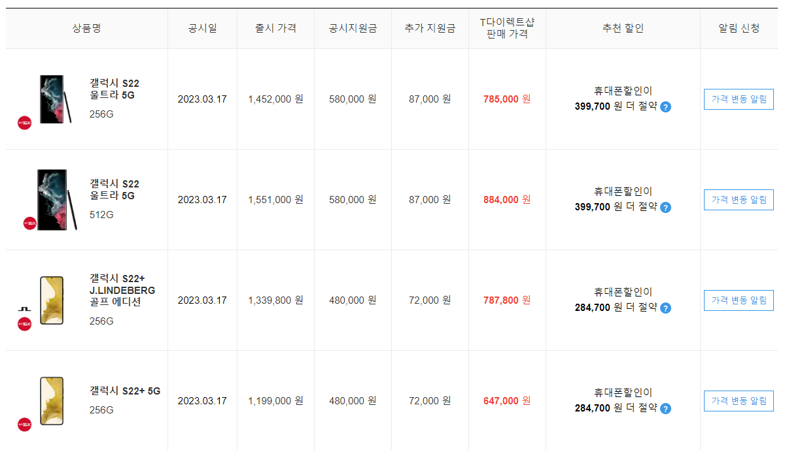Open the tooltip icon next to 884,000원 row savings

click(666, 209)
